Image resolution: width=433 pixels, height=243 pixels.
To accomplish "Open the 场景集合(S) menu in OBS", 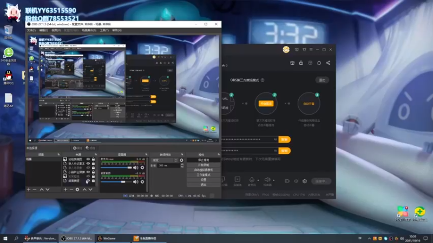I will click(x=89, y=30).
